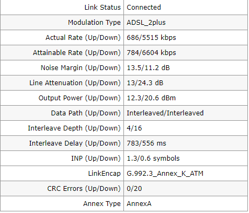Screen dimensions: 249x213
Task: Click the Line Attenuation label
Action: click(x=75, y=83)
